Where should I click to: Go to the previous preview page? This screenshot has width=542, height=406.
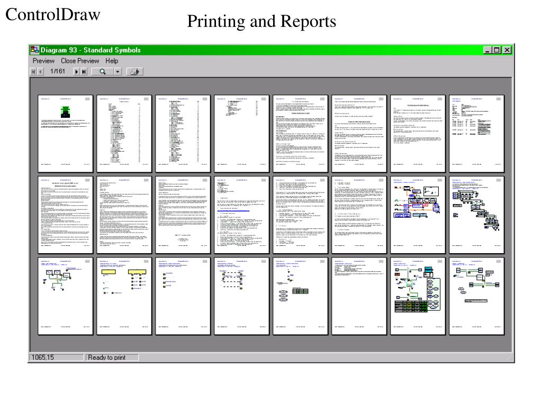tap(40, 71)
